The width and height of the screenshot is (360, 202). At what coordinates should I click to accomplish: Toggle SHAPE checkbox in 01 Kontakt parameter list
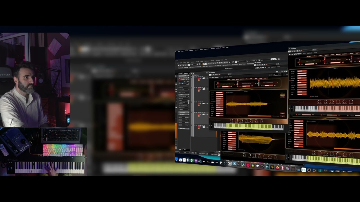290,81
